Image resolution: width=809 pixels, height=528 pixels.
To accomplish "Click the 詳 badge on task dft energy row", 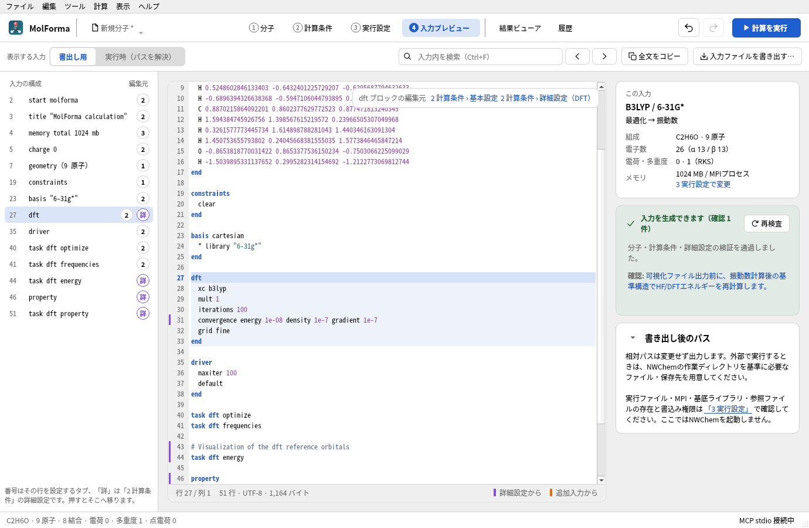I will tap(143, 280).
